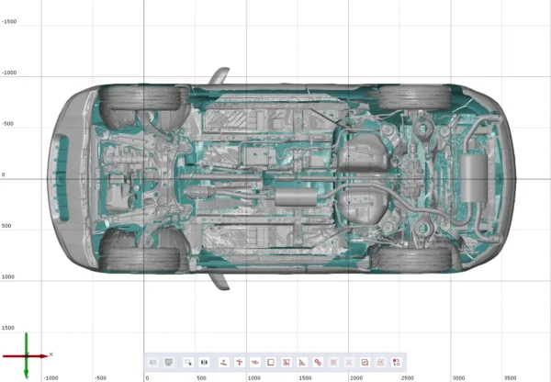Image resolution: width=551 pixels, height=382 pixels.
Task: Click the greyed square icon beside checkmark icon
Action: [x=380, y=362]
